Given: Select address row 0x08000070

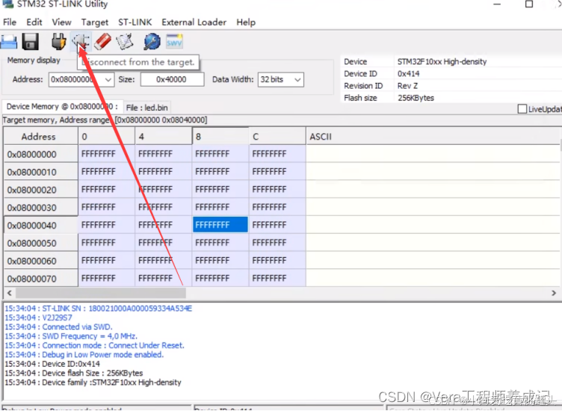Looking at the screenshot, I should [x=40, y=279].
